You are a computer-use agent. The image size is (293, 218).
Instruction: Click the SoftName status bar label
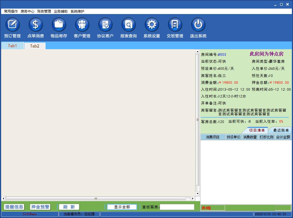tap(30, 214)
